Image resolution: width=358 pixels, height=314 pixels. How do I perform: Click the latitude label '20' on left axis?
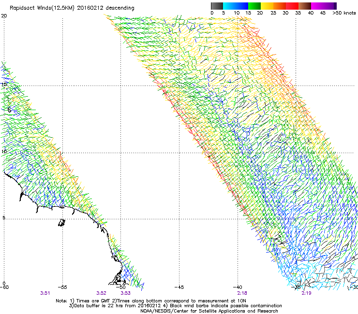tap(4, 16)
